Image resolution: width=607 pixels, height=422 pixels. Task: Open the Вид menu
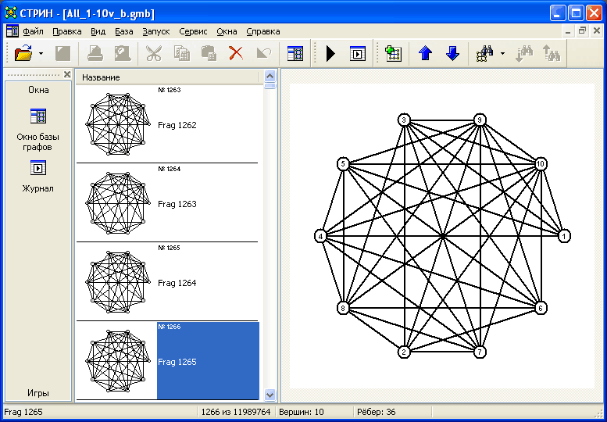coord(98,31)
